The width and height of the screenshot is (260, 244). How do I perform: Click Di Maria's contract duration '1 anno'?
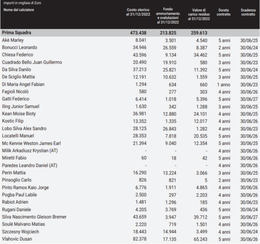point(224,84)
